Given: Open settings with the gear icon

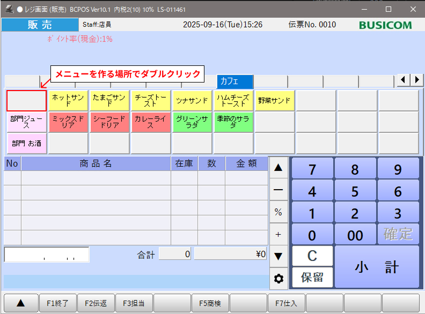Looking at the screenshot, I should click(x=278, y=279).
